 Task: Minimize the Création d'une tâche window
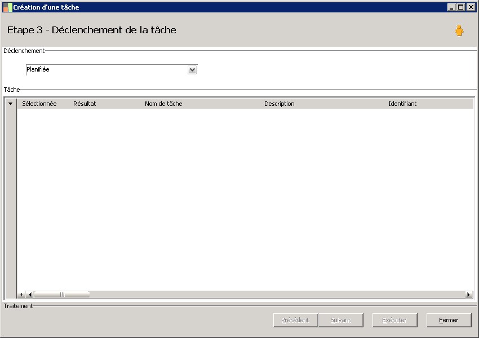coord(451,7)
